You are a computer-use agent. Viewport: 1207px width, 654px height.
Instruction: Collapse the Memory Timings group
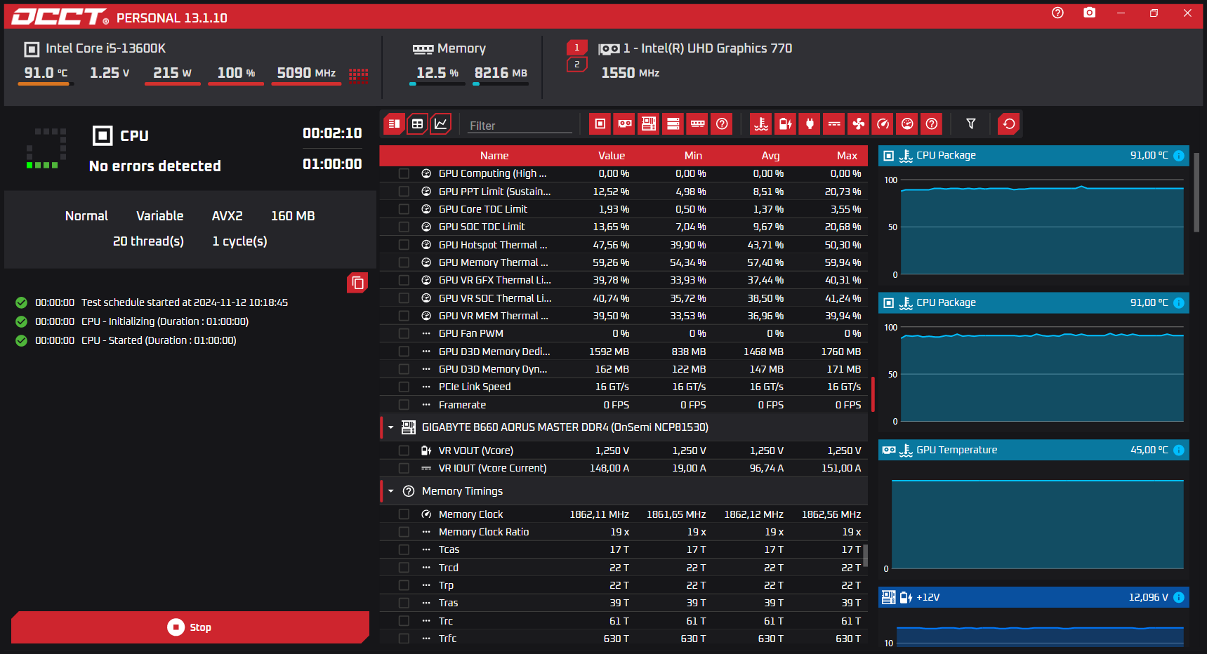click(x=391, y=491)
